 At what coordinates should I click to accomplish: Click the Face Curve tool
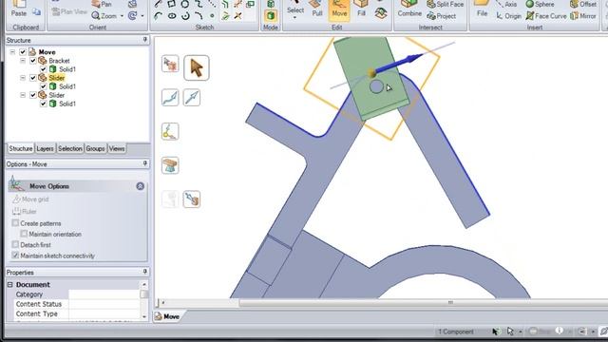[546, 16]
